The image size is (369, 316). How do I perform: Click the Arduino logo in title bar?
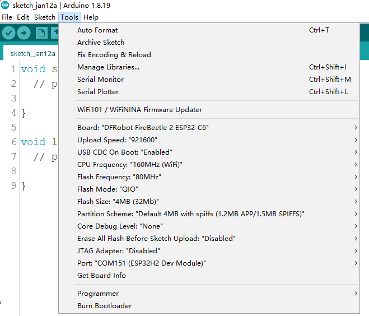click(5, 5)
